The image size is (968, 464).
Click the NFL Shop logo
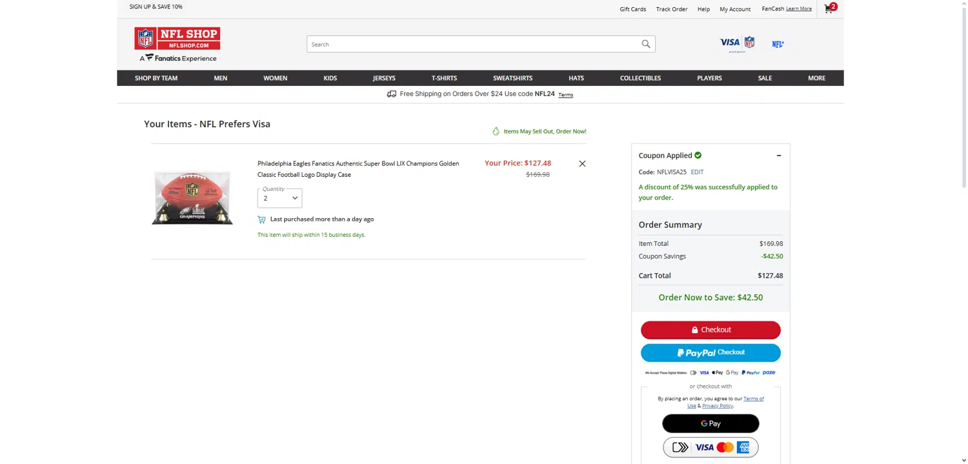click(177, 38)
